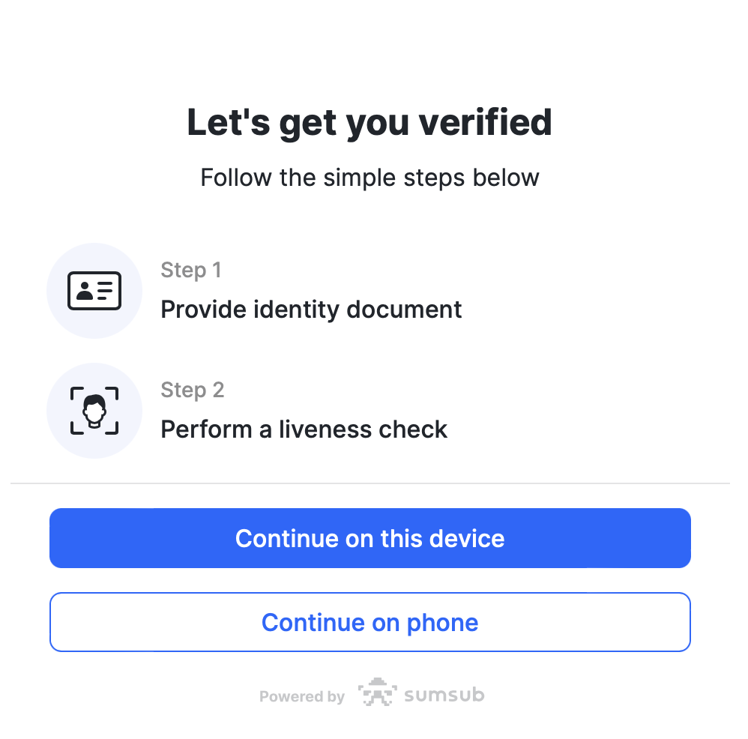
Task: Click the Sumsub robot logo icon
Action: [377, 693]
